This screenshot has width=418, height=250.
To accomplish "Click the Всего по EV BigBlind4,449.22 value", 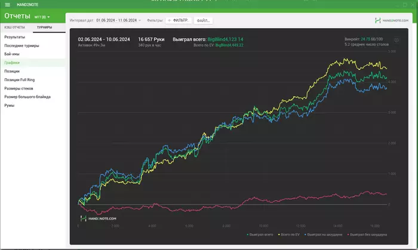I will [229, 45].
